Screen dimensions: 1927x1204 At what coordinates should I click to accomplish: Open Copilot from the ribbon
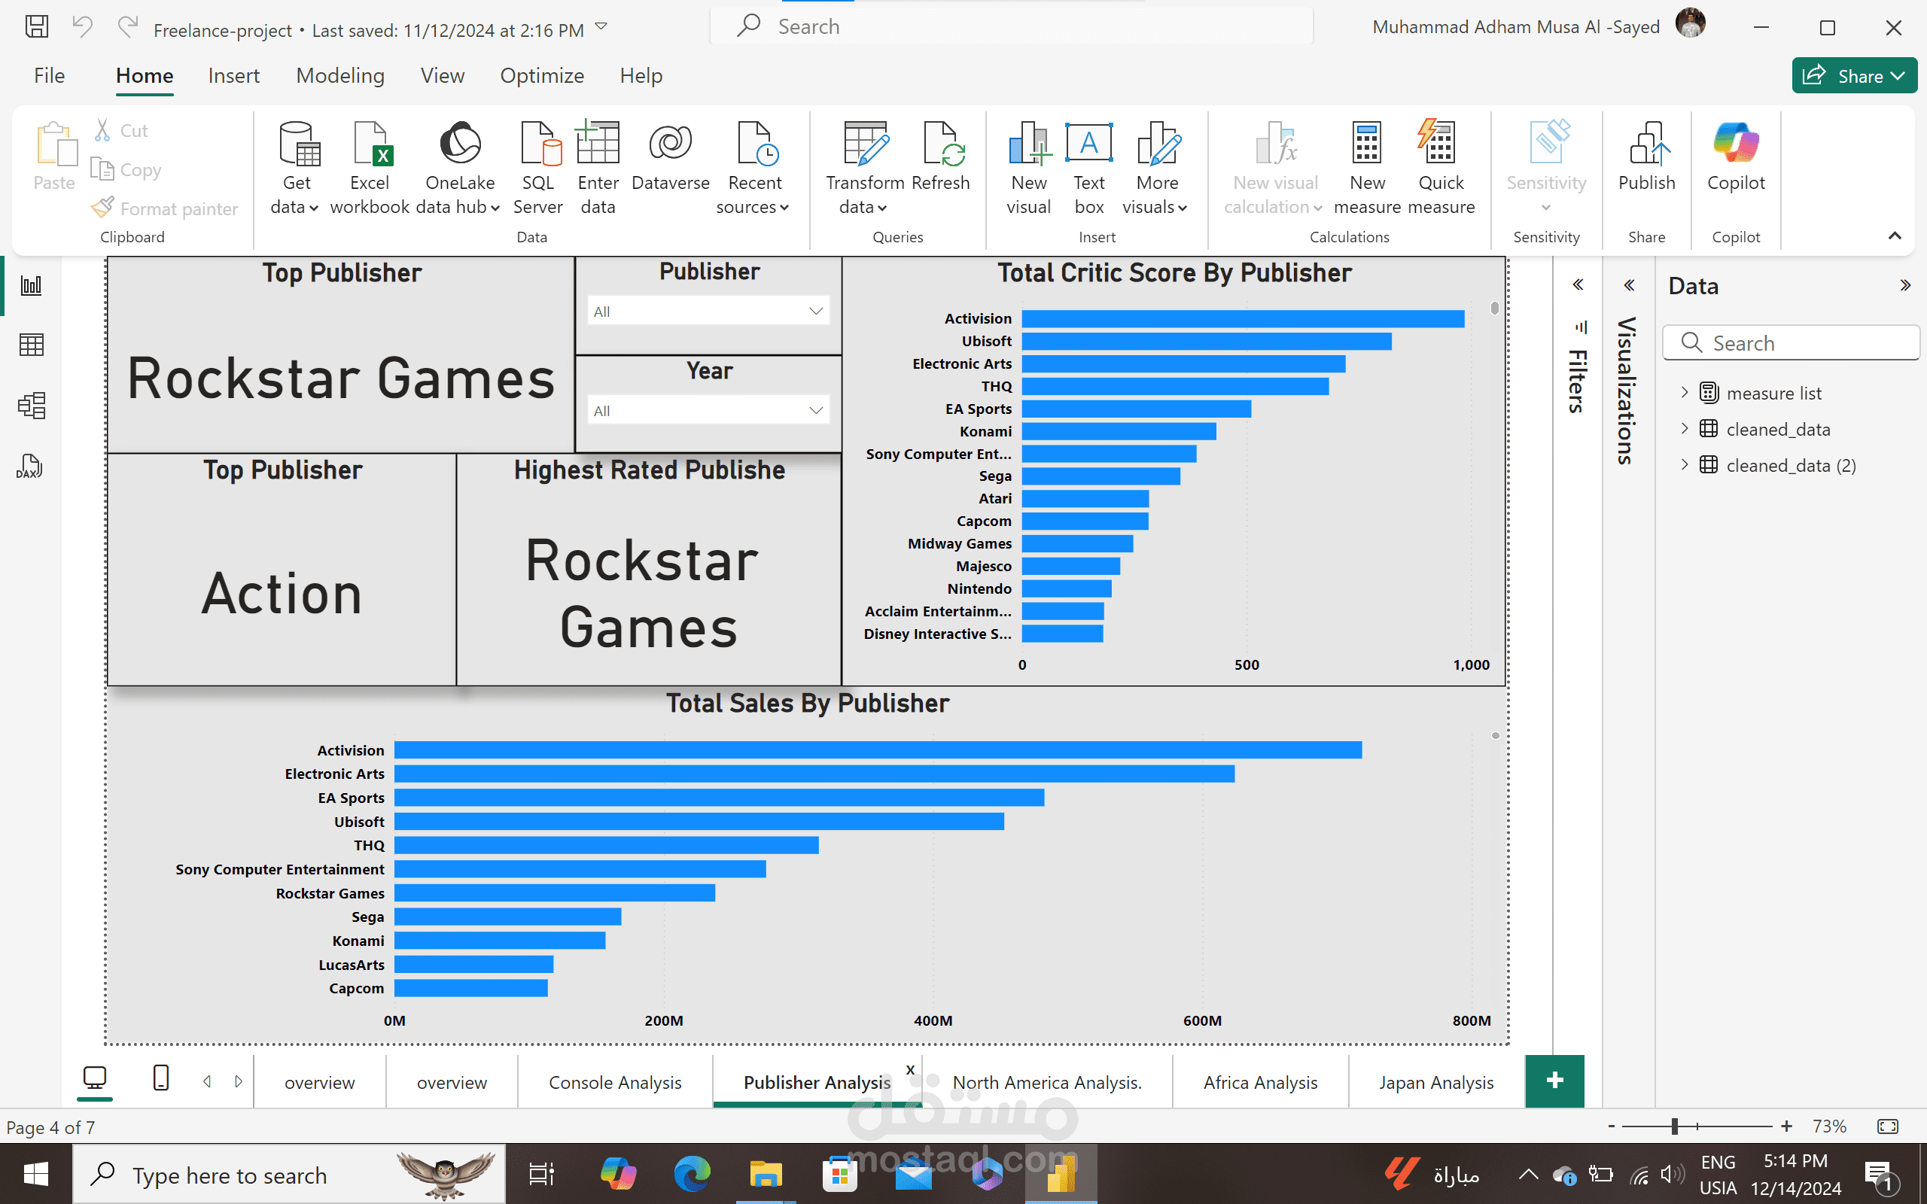[x=1736, y=157]
